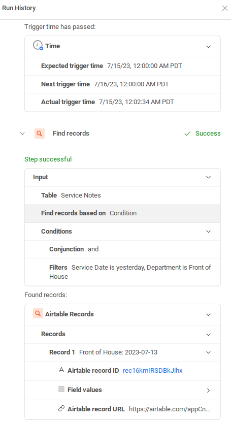Click the link icon beside Airtable record URL
The height and width of the screenshot is (423, 231).
(61, 409)
